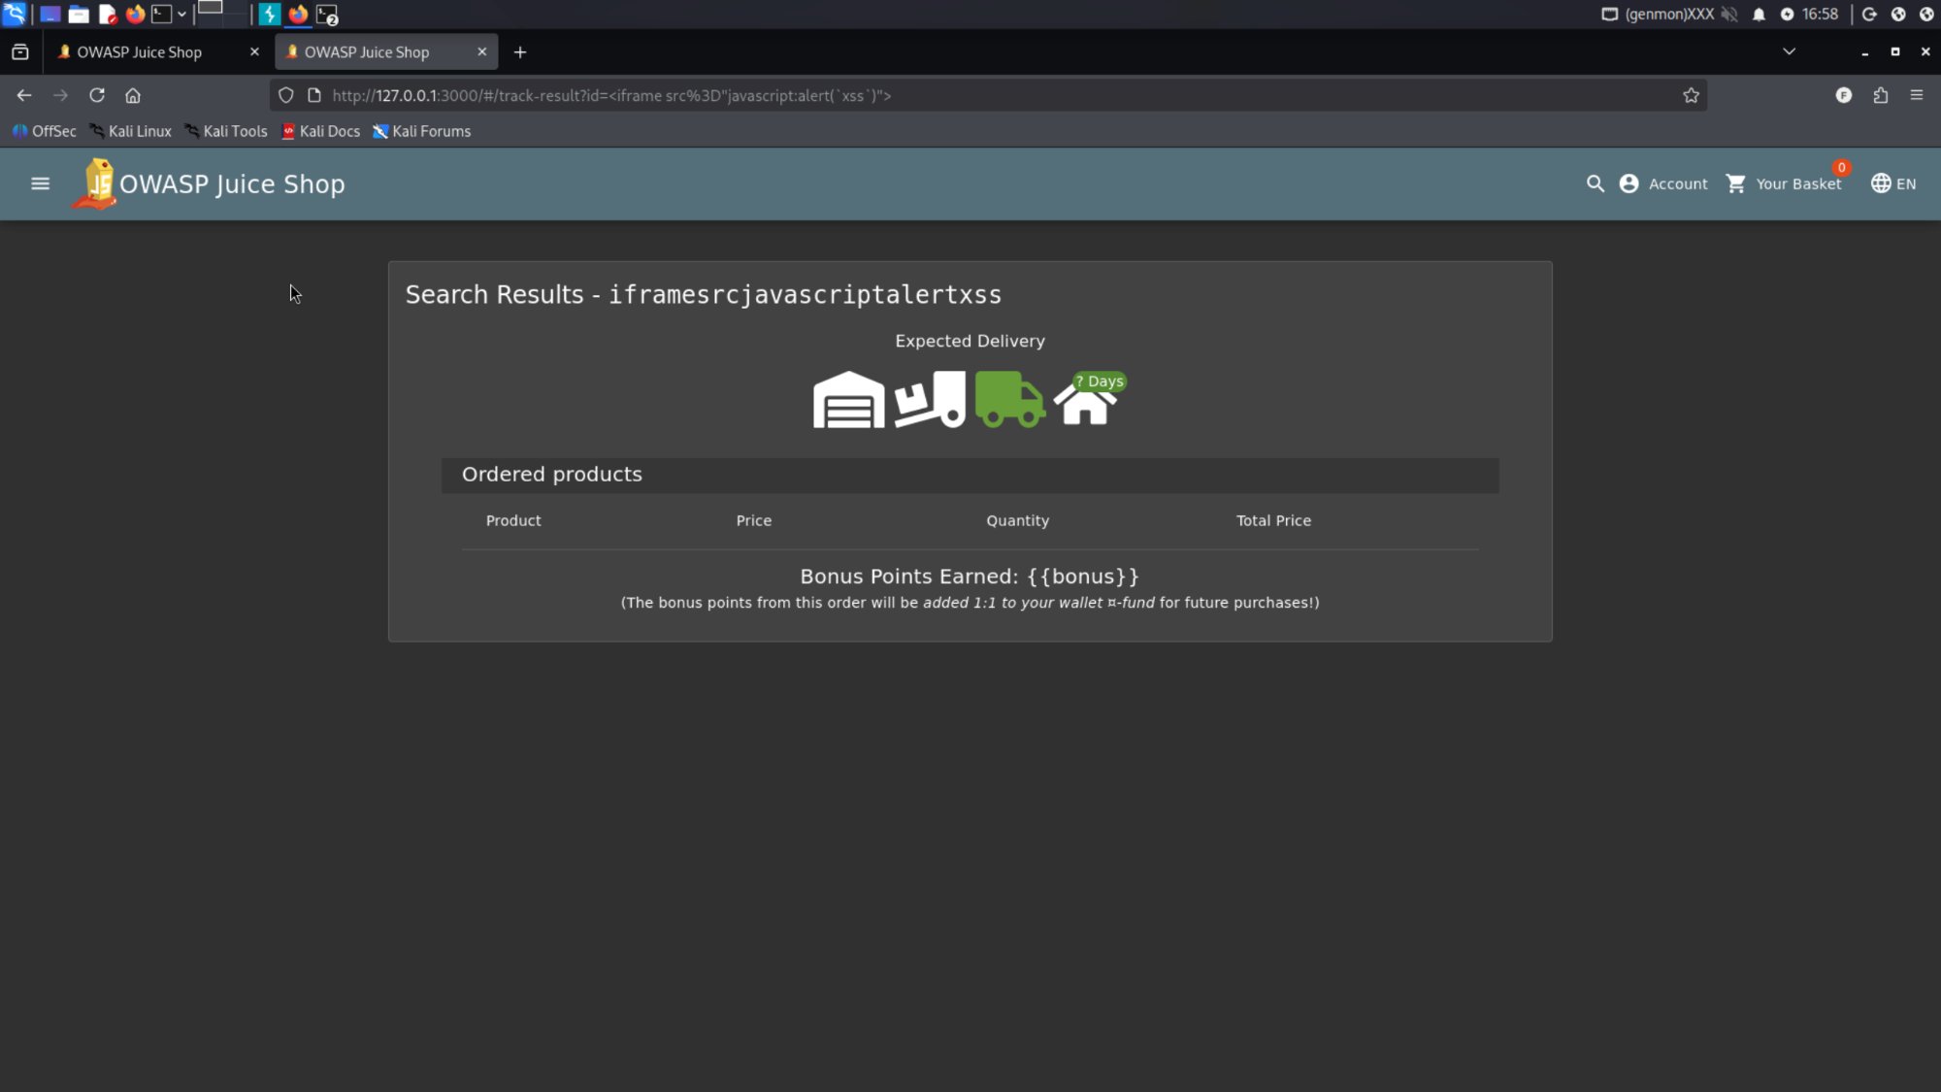
Task: Open the notifications bell
Action: coord(1759,15)
